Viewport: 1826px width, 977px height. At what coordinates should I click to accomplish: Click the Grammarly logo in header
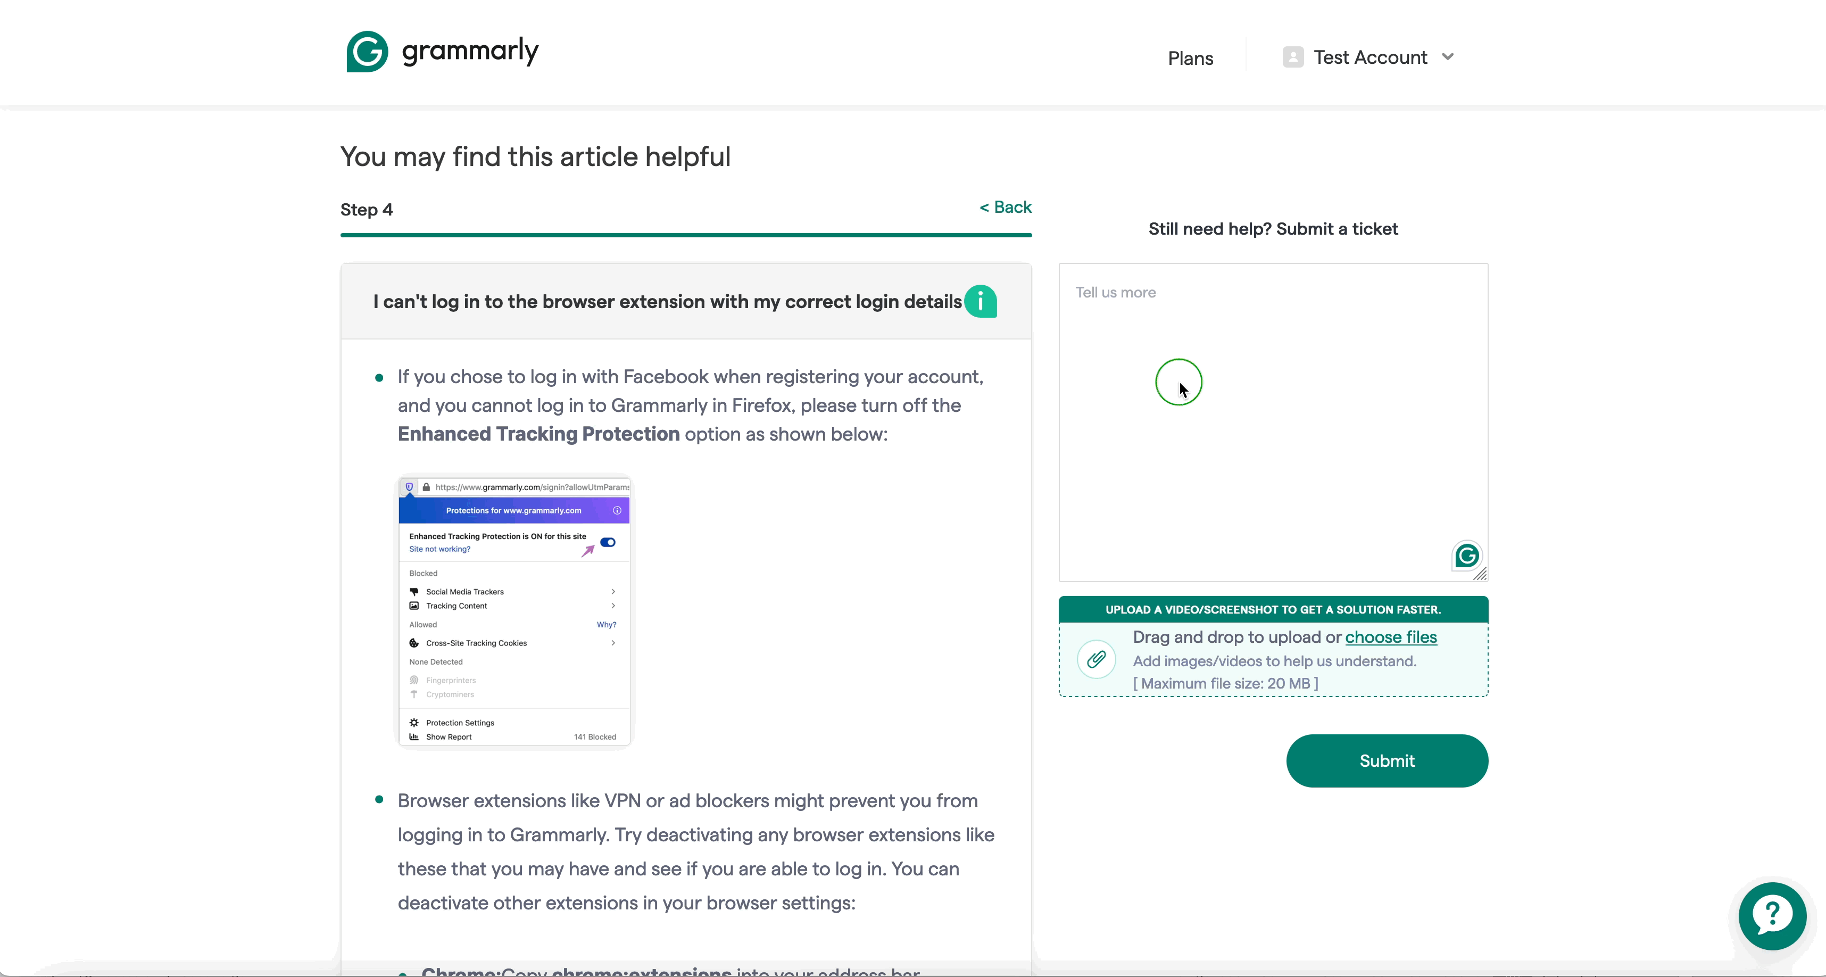442,51
